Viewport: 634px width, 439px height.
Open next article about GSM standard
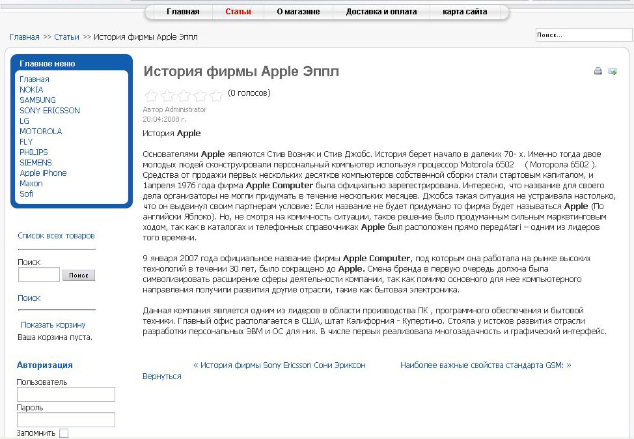click(486, 365)
